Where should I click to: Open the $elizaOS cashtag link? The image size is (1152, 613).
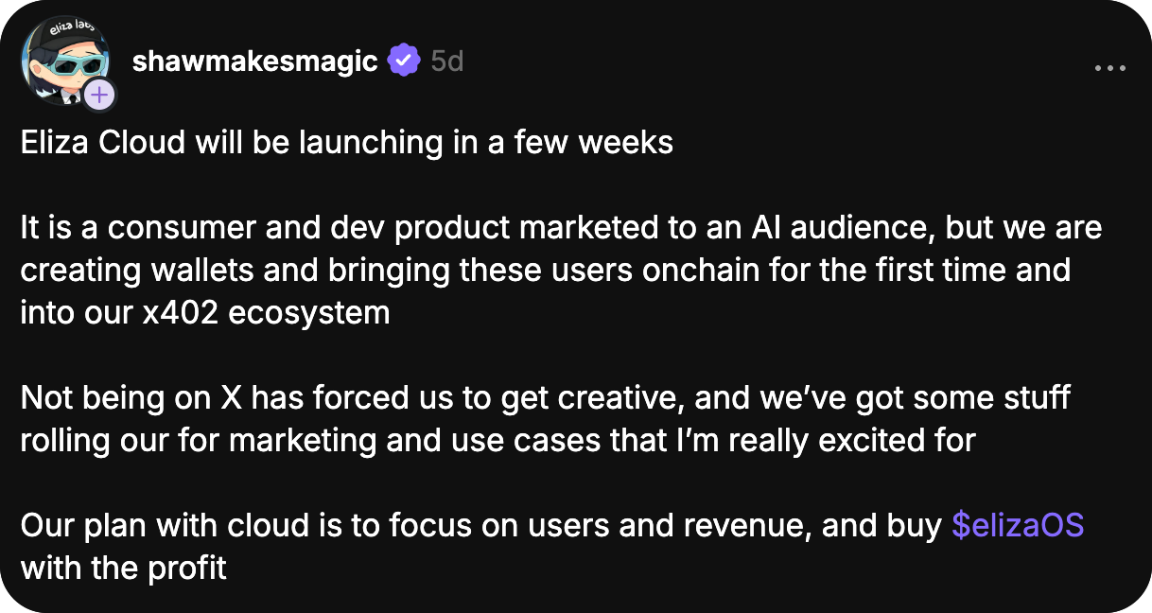tap(1018, 526)
